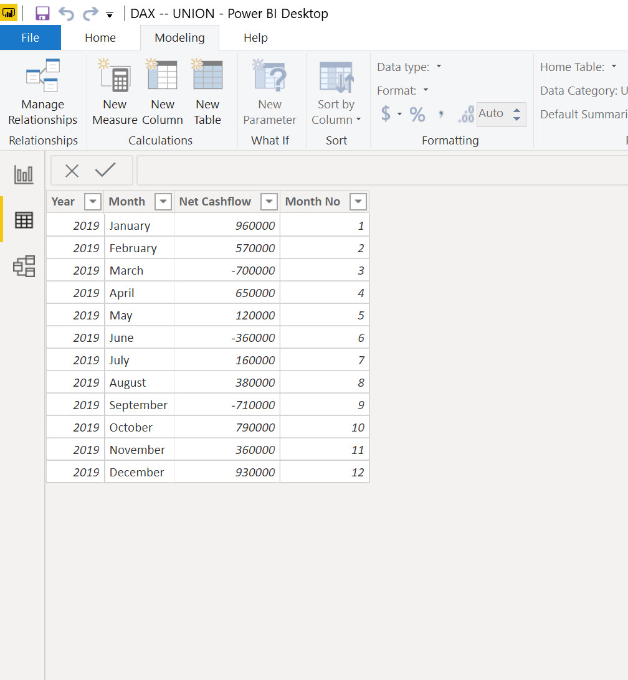
Task: Open the File menu
Action: [x=31, y=37]
